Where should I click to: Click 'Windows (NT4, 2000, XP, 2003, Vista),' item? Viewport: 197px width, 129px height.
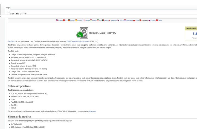pos(25,97)
